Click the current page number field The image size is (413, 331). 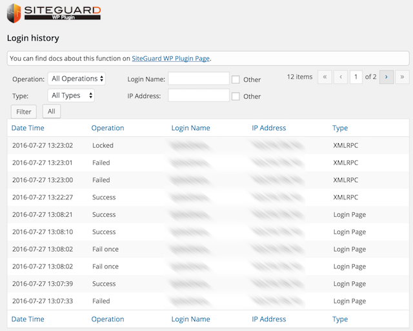click(x=356, y=77)
